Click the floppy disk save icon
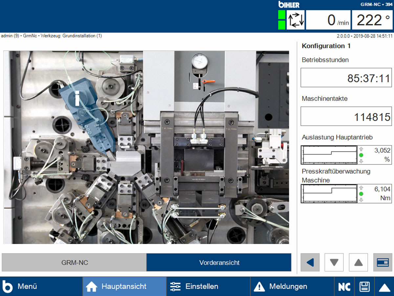 click(x=364, y=286)
